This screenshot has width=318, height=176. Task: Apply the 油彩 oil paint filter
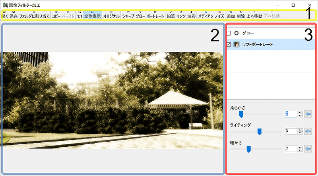click(x=192, y=15)
